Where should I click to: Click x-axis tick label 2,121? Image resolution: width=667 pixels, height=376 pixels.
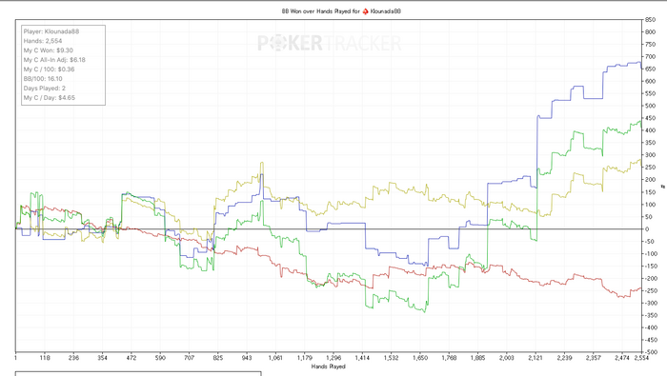click(x=536, y=358)
